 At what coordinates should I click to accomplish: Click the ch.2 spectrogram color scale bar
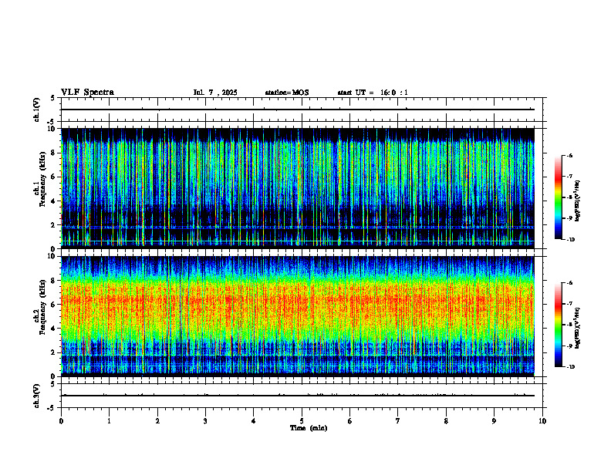558,325
